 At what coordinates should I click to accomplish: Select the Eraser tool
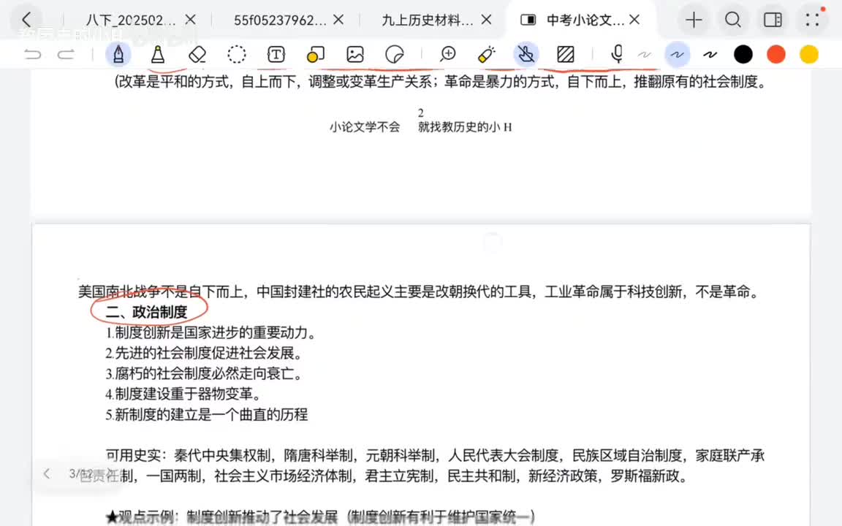click(197, 54)
